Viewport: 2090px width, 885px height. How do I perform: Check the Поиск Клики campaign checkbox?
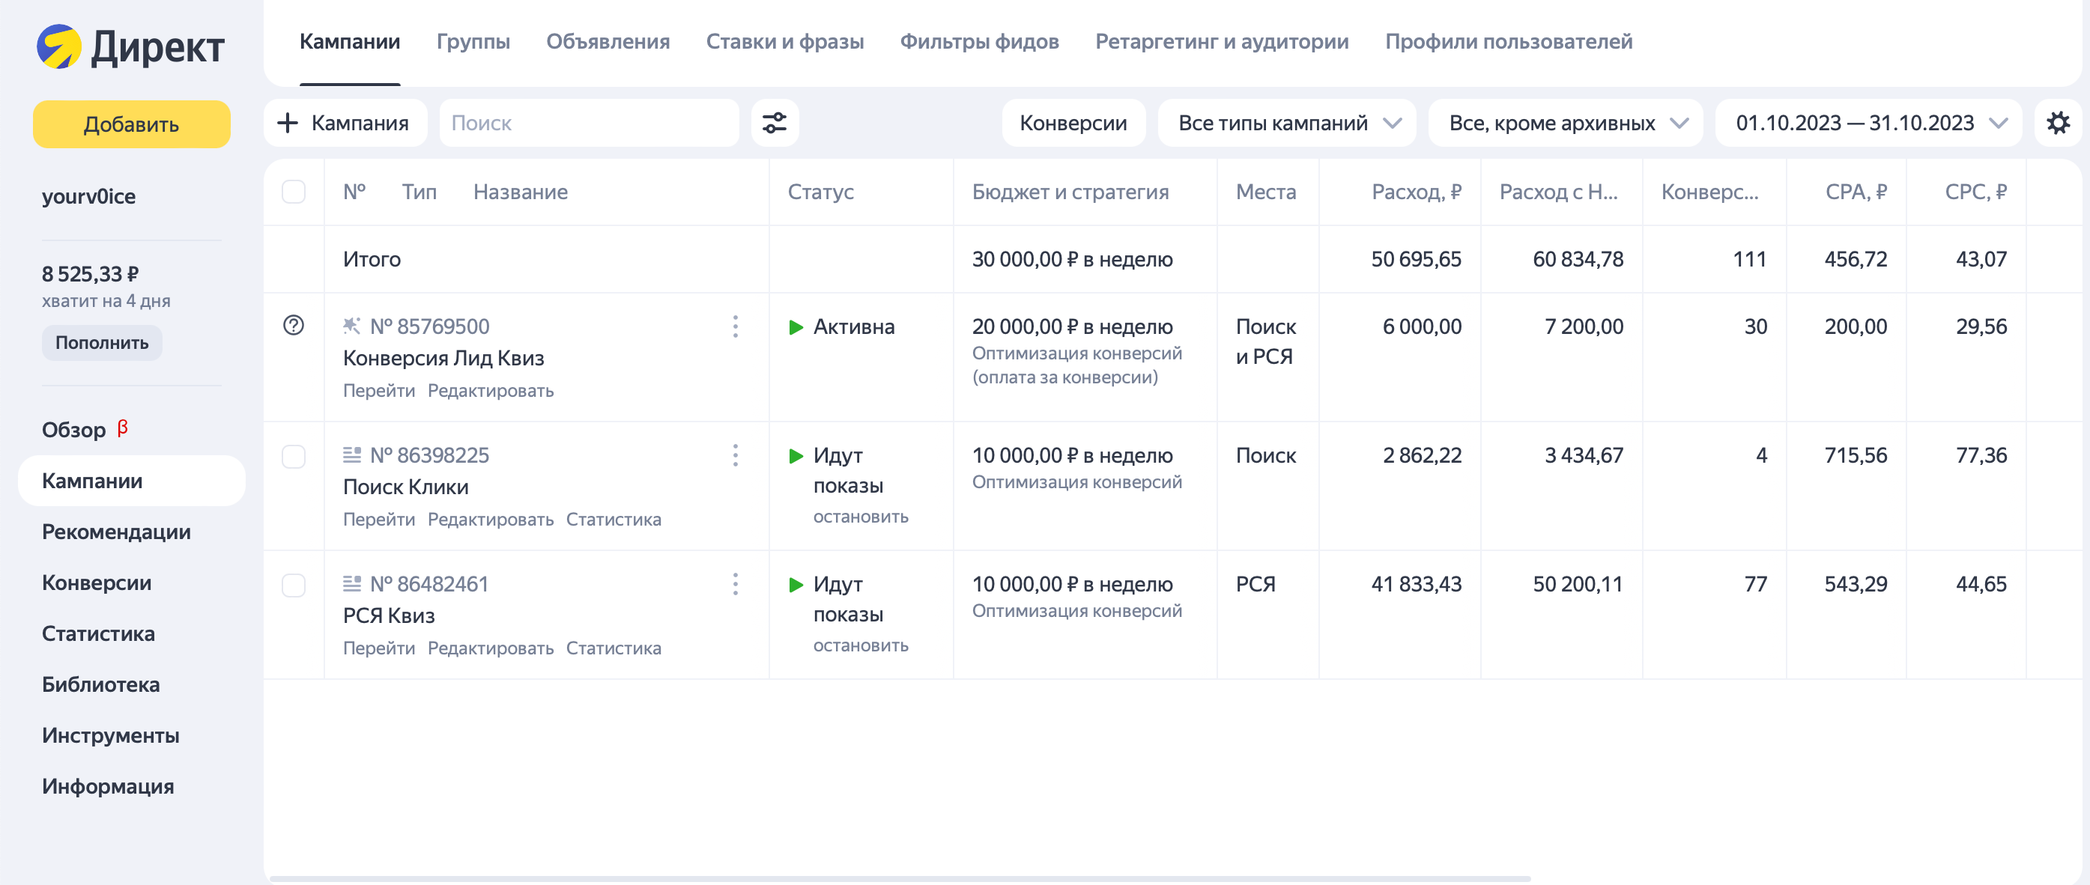click(x=294, y=457)
